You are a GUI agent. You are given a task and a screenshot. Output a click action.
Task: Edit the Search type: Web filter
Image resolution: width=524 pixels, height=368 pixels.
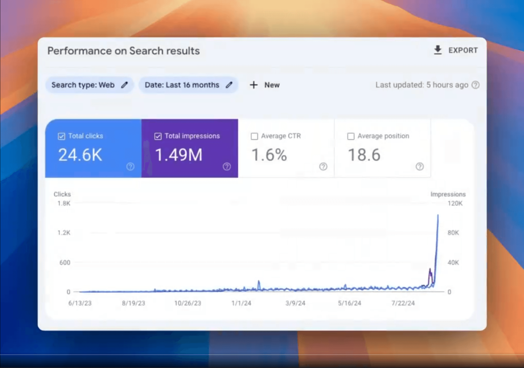[124, 85]
